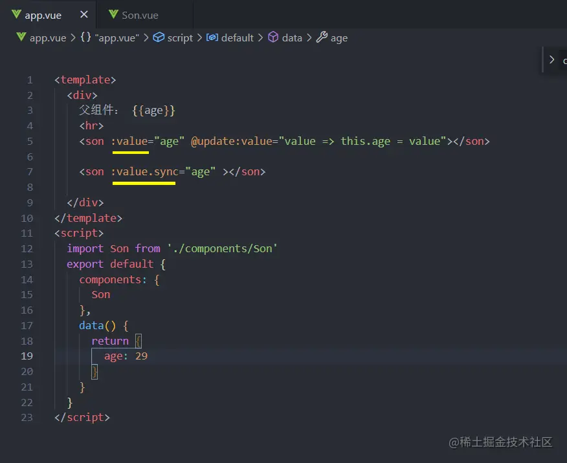Click the closing </script> tag

[82, 418]
